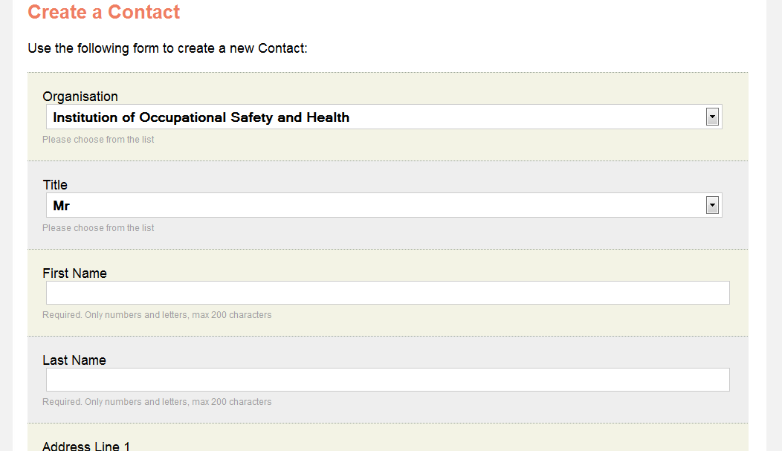Click the Organisation field label

pos(80,97)
